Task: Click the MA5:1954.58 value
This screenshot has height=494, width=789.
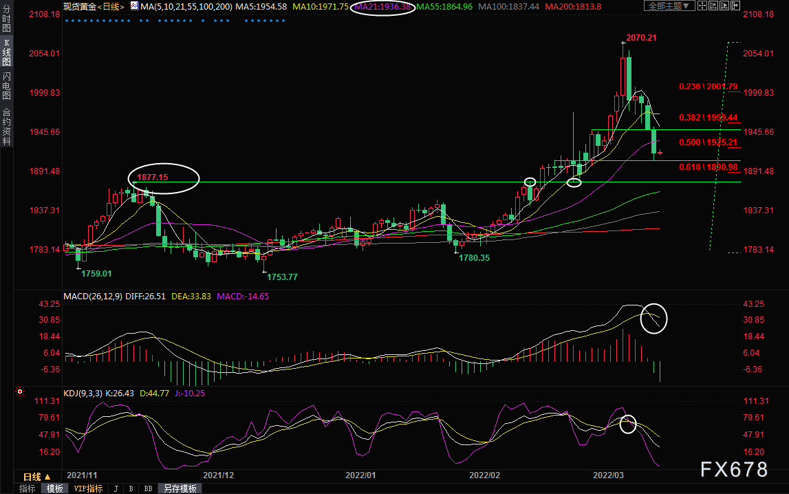Action: click(261, 7)
